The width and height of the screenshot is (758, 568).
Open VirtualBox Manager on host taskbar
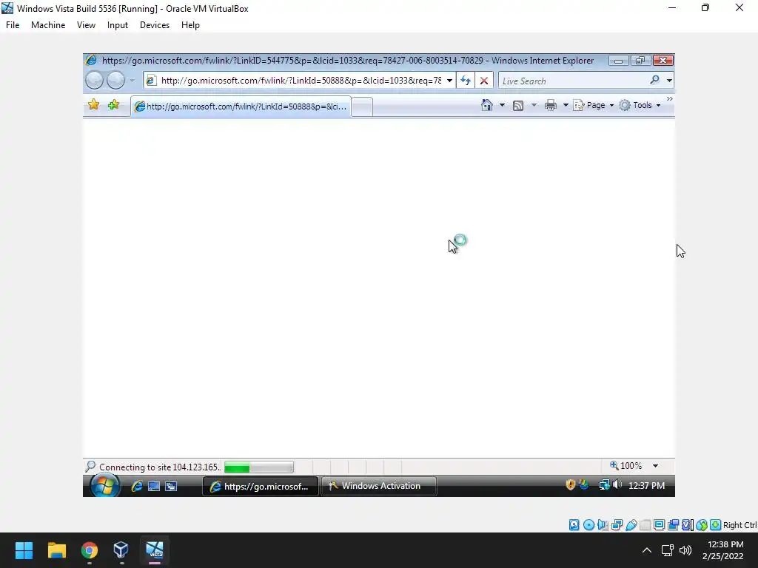(x=121, y=550)
